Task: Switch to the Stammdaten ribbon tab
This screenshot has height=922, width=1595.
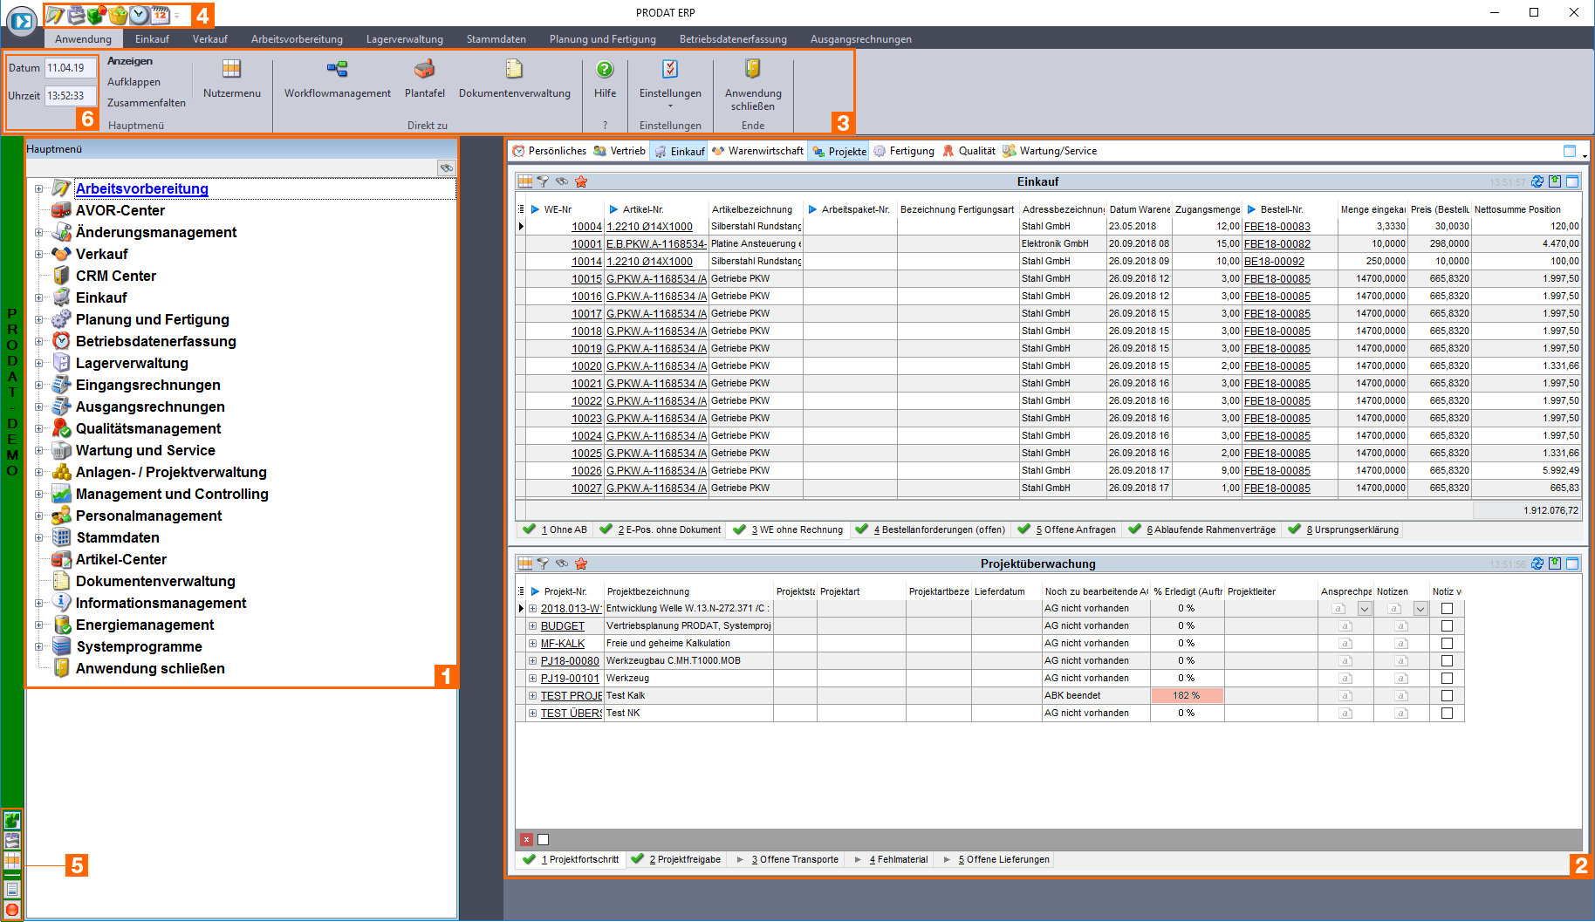Action: [496, 39]
